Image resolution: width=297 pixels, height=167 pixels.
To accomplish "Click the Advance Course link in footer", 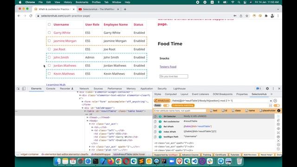I will click(190, 154).
